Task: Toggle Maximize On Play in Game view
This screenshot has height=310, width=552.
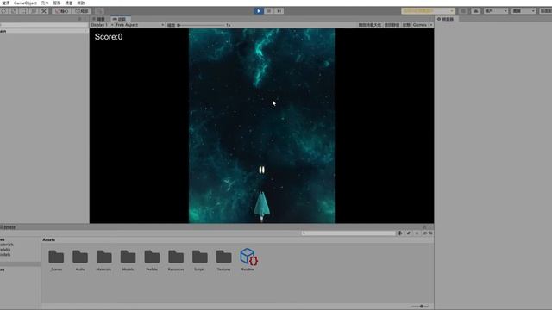Action: (x=370, y=25)
